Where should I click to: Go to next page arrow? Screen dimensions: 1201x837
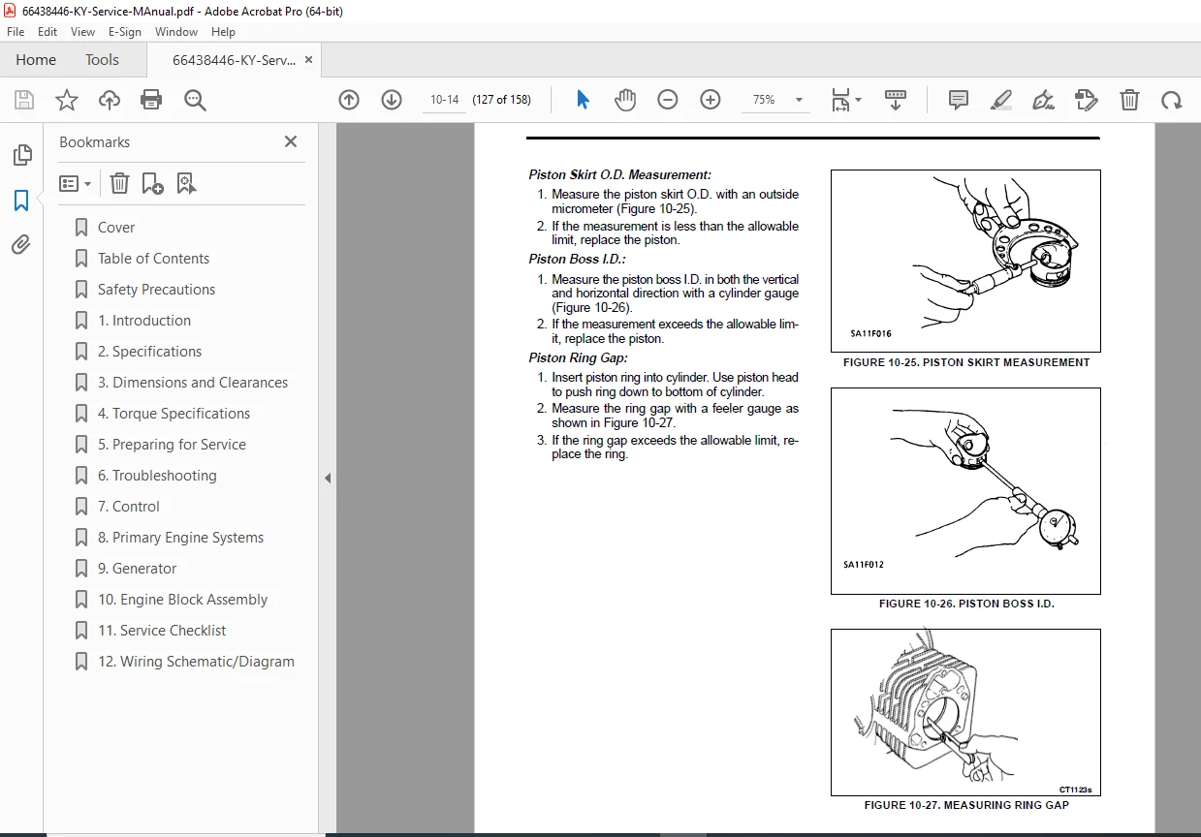392,100
